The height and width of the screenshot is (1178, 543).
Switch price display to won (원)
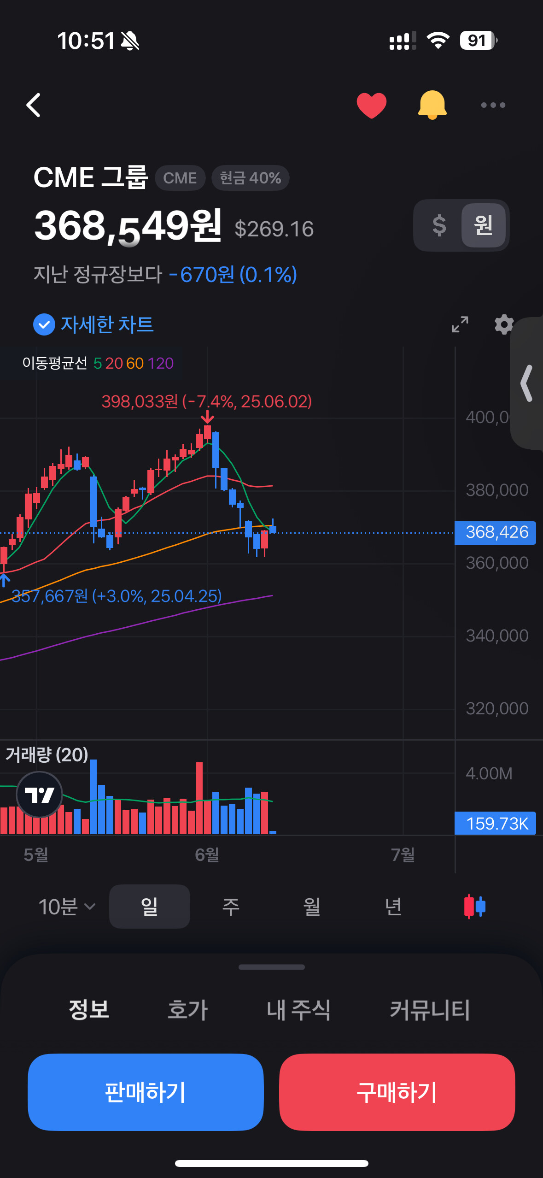click(484, 225)
